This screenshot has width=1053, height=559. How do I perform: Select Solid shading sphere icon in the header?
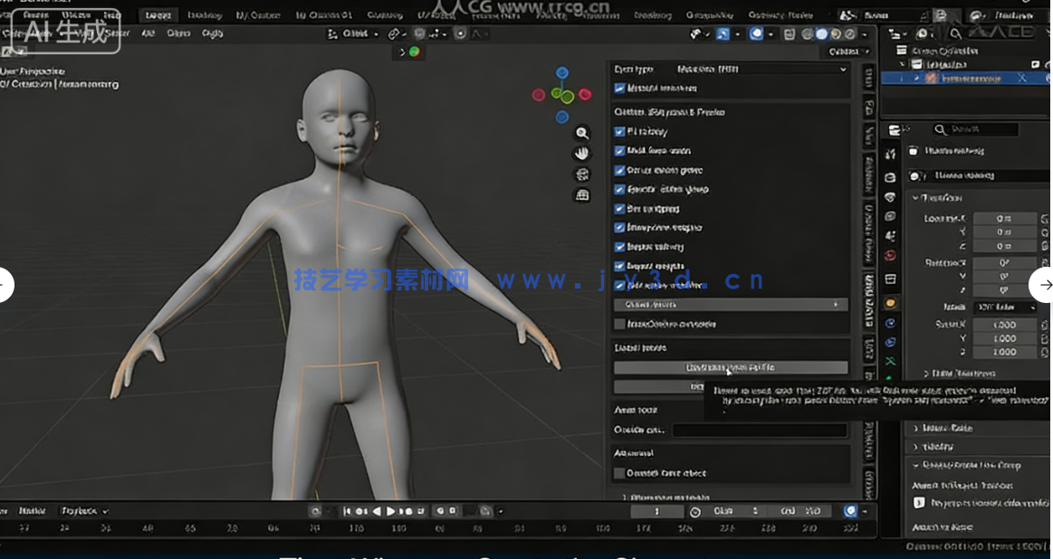pyautogui.click(x=819, y=33)
